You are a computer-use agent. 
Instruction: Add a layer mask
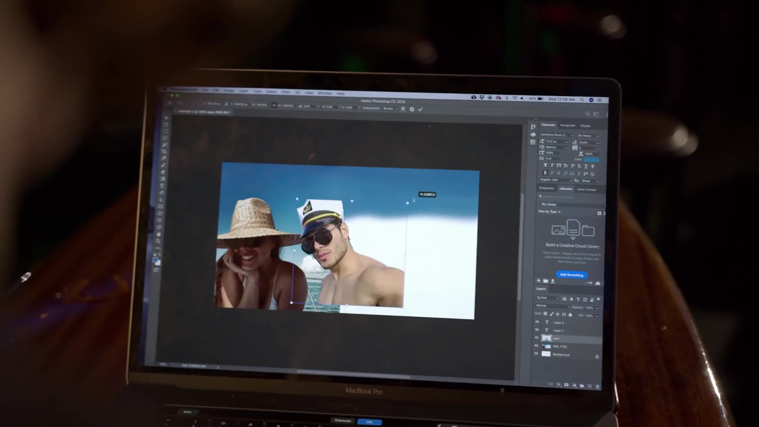tap(566, 385)
